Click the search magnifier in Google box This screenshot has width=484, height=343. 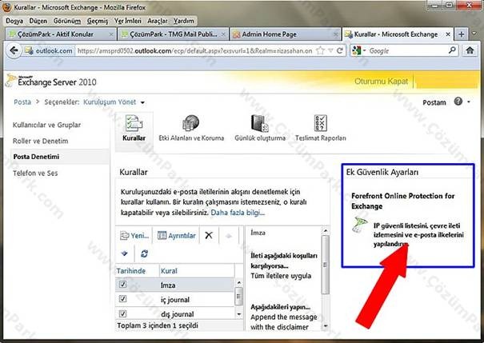(x=452, y=50)
